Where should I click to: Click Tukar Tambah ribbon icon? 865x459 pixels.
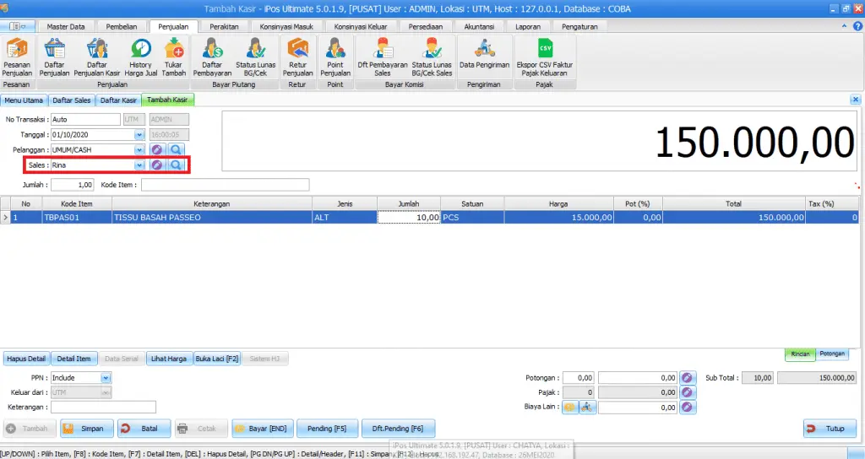click(174, 57)
